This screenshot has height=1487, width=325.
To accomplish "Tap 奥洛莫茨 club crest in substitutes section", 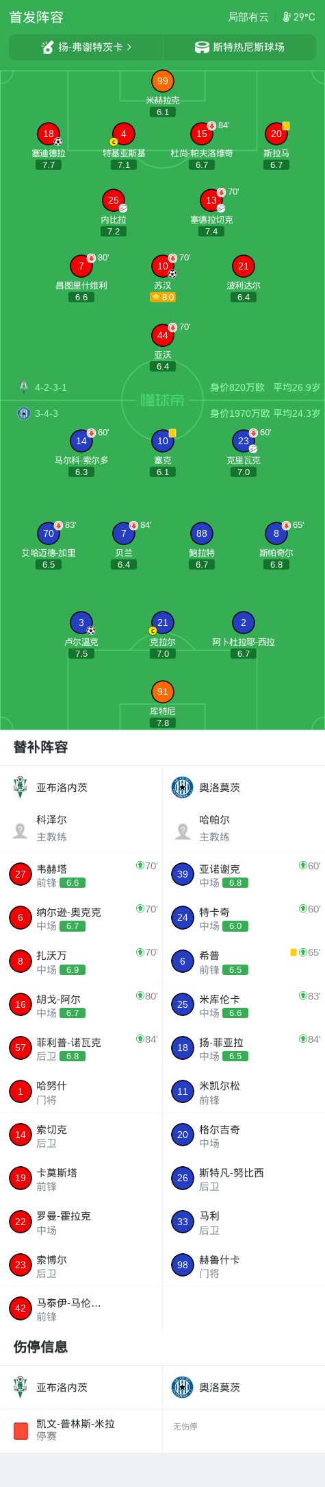I will point(183,787).
